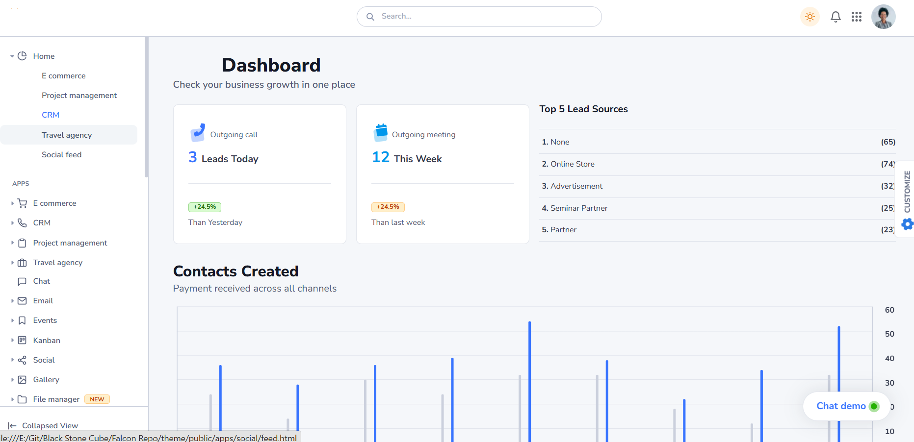Expand the Kanban apps menu
The height and width of the screenshot is (442, 914).
point(47,341)
